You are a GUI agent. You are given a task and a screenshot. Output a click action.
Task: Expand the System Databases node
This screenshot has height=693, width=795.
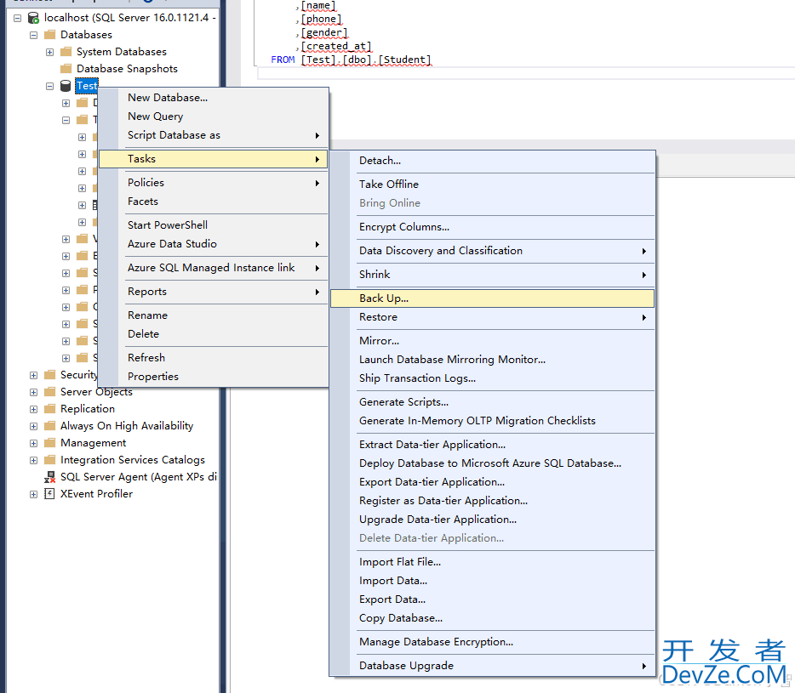point(49,52)
